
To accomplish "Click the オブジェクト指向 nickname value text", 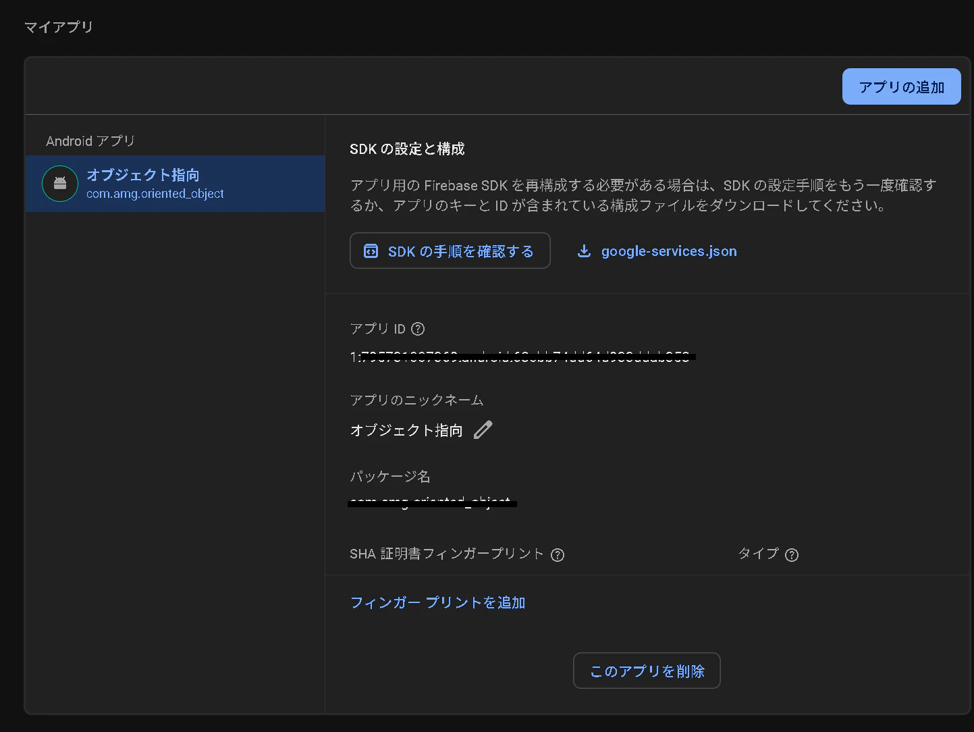I will tap(406, 430).
